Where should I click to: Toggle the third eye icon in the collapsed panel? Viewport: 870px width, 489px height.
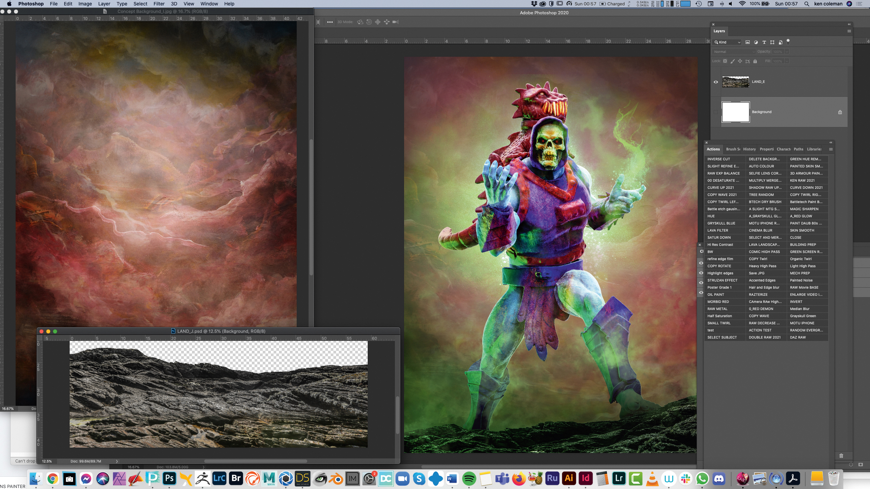(701, 283)
